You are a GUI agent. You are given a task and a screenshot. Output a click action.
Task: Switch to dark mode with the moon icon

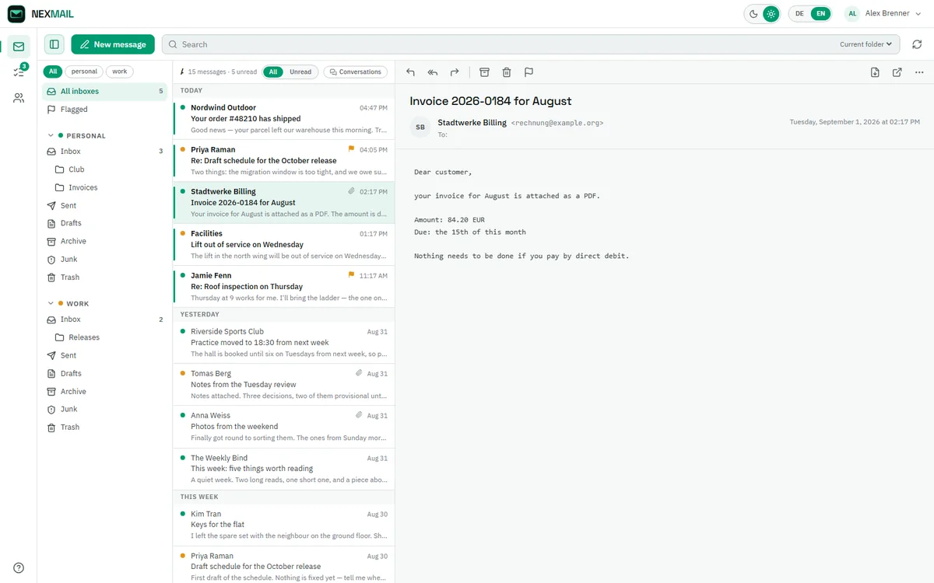click(753, 13)
